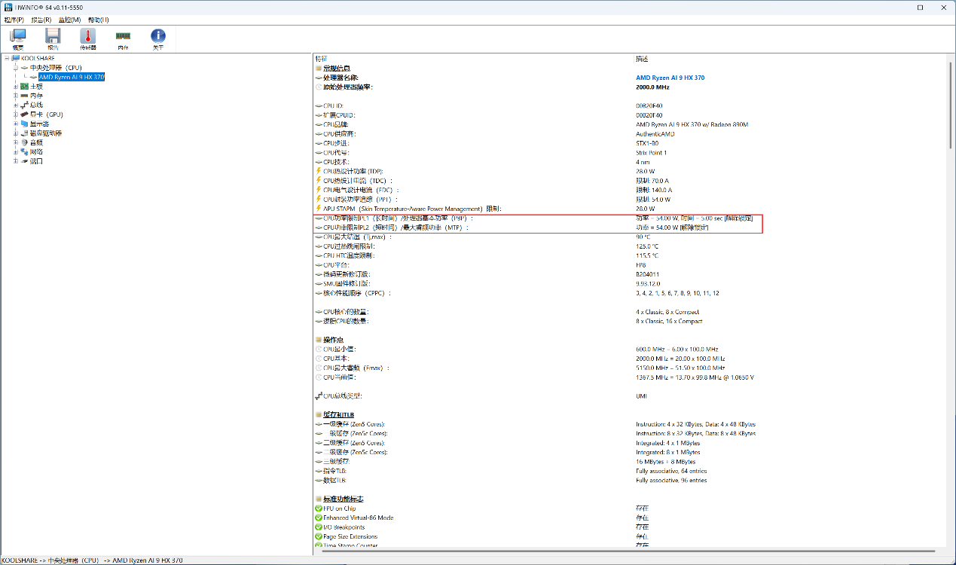Open the 传感器 thermometer sensors icon

click(x=88, y=38)
